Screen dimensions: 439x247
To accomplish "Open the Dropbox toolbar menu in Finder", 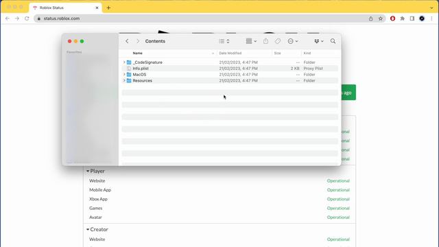I will click(x=318, y=41).
